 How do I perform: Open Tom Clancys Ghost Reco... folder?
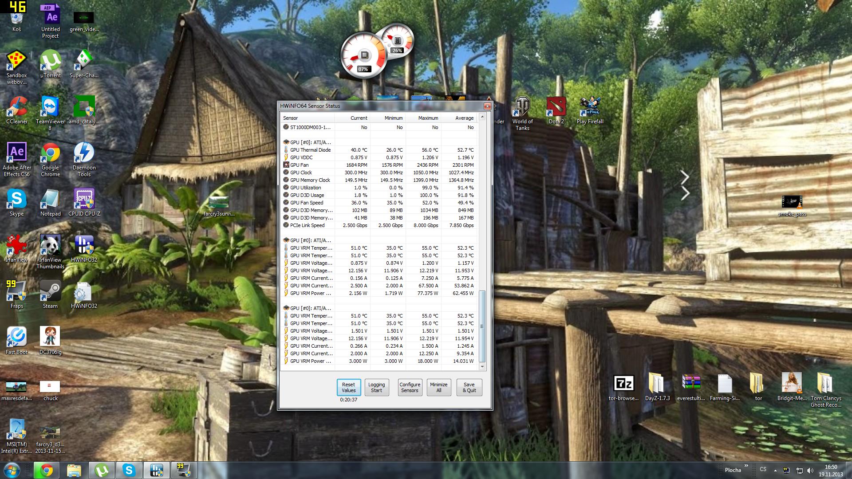tap(826, 390)
